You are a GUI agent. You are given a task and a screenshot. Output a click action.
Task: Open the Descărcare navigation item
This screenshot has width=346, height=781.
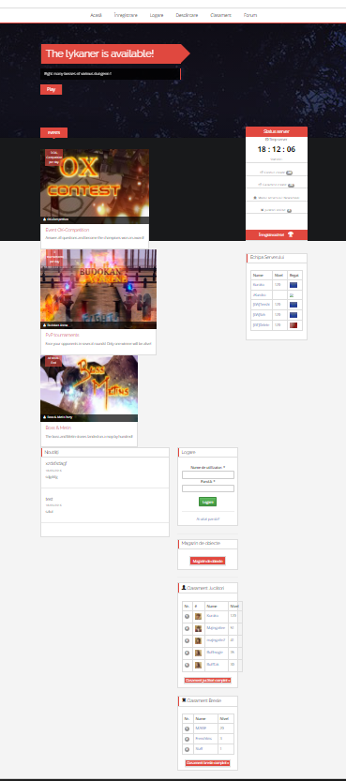click(x=187, y=15)
